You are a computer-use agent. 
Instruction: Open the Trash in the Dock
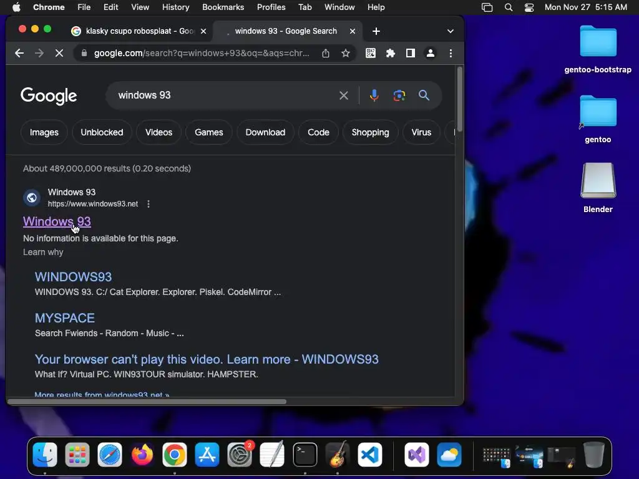(x=594, y=455)
